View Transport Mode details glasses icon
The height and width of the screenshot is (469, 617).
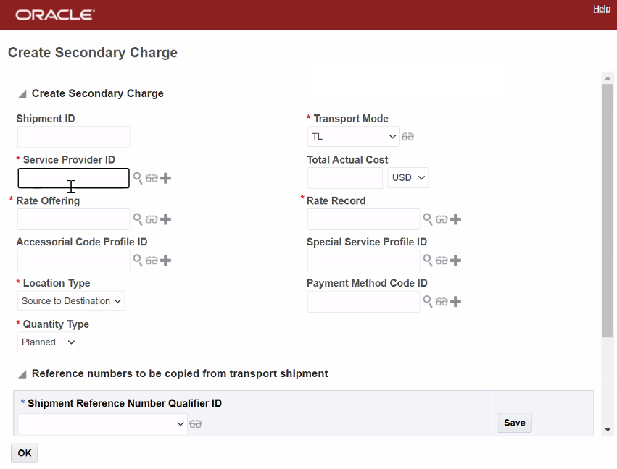408,137
